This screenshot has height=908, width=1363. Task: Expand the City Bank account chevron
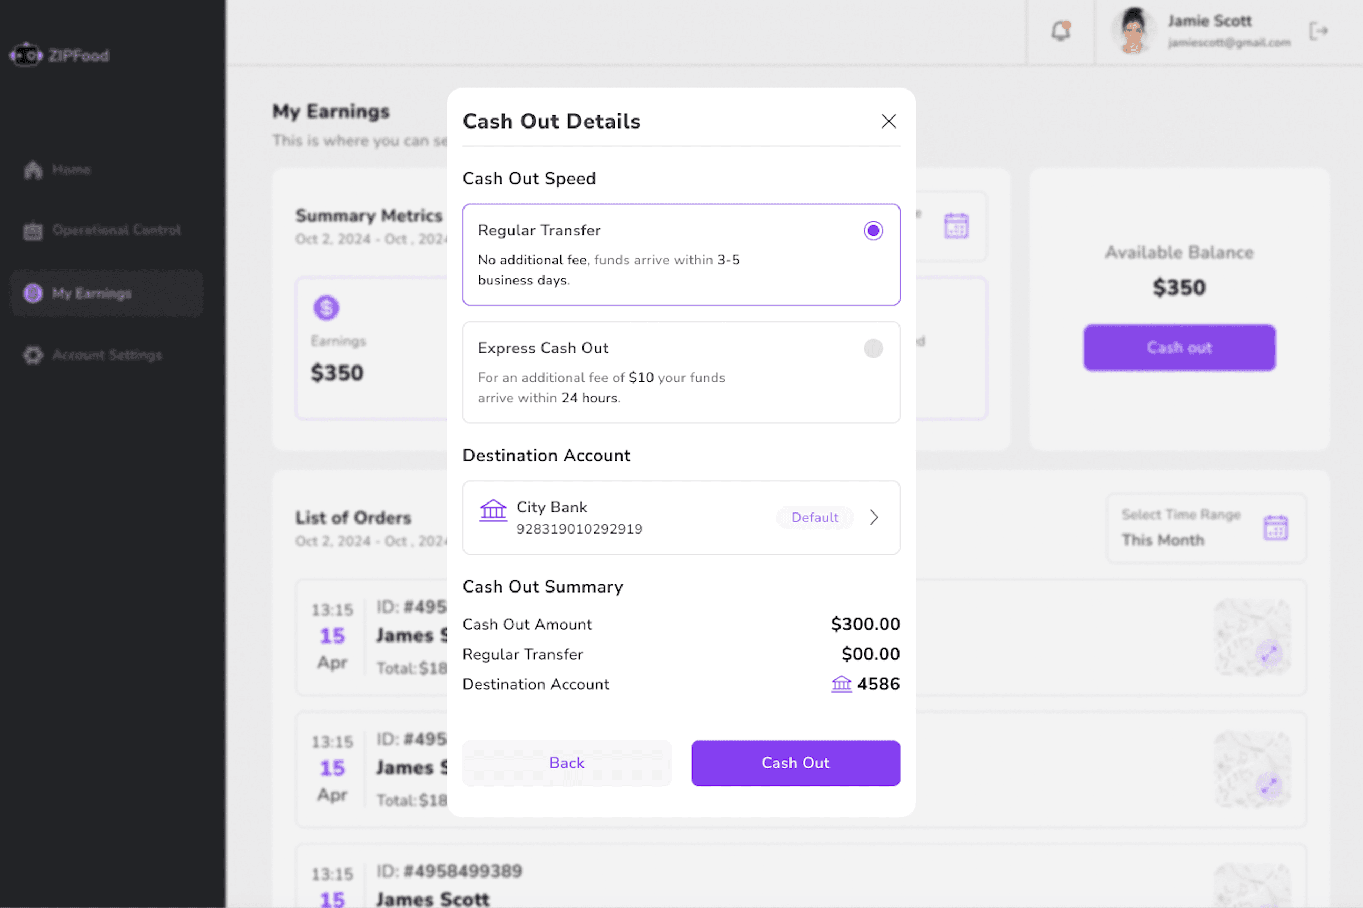[874, 517]
